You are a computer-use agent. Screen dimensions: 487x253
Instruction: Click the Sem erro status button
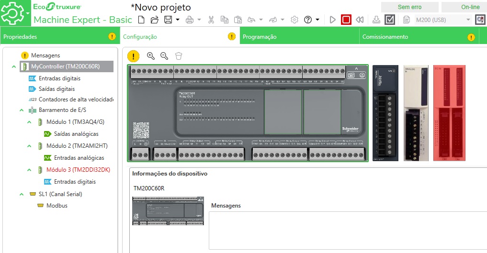pos(409,7)
